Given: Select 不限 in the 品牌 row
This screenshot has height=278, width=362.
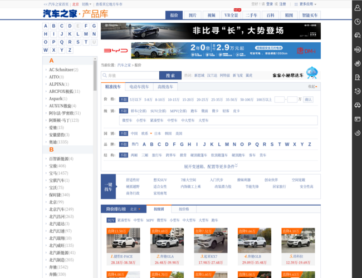Looking at the screenshot, I should [x=124, y=145].
